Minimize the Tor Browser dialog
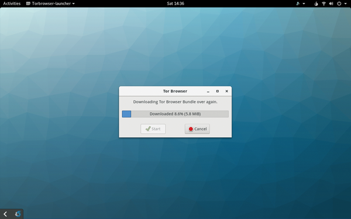The image size is (351, 219). 208,92
